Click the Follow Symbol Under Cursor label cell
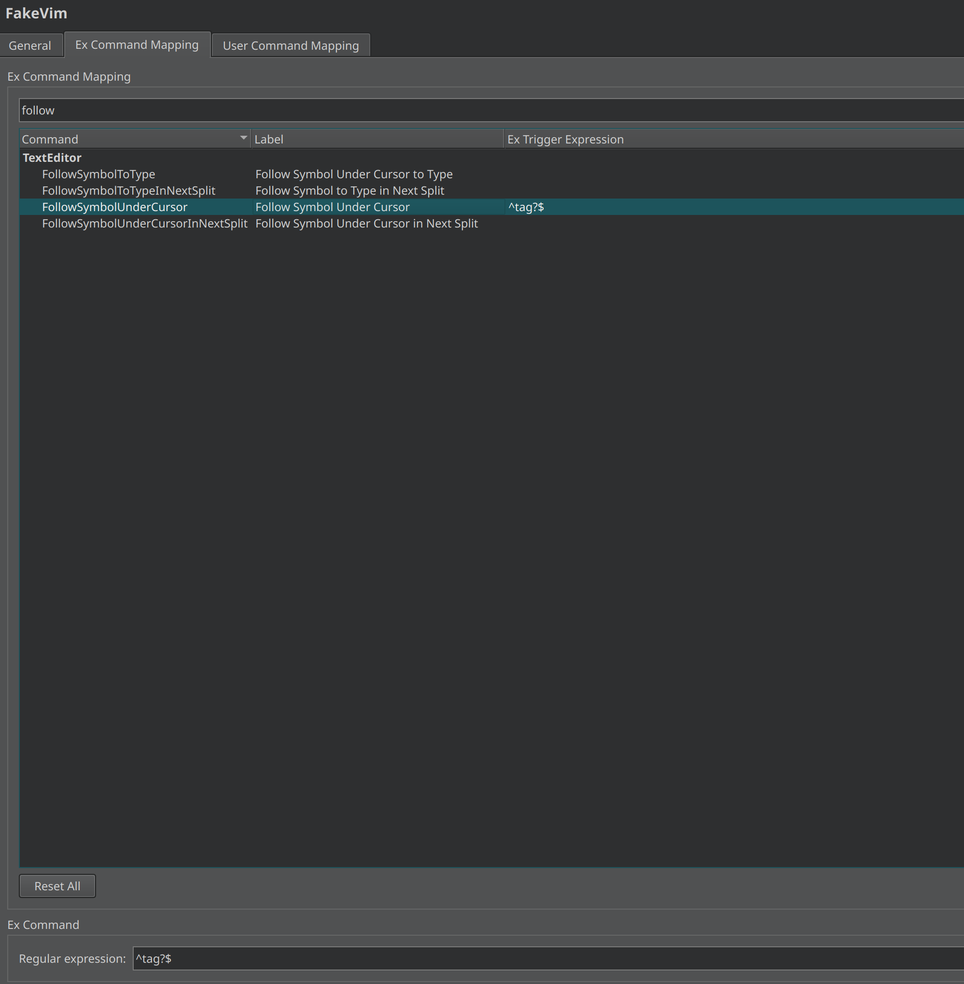This screenshot has width=964, height=984. [332, 207]
